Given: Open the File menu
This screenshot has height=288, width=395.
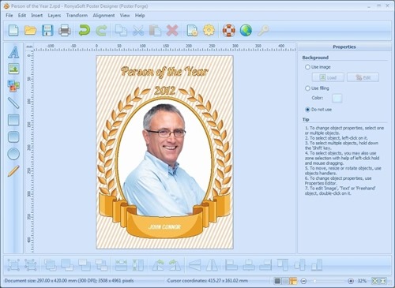Looking at the screenshot, I should [x=9, y=16].
